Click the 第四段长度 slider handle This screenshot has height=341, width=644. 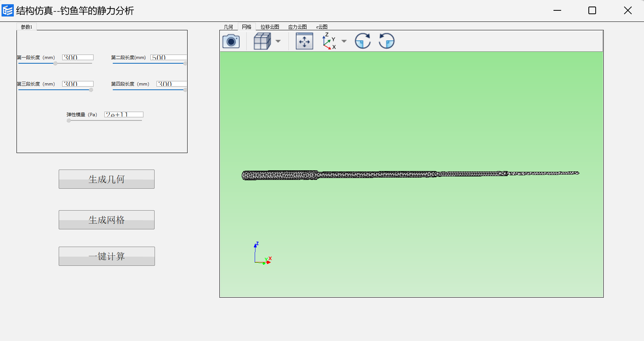(185, 90)
